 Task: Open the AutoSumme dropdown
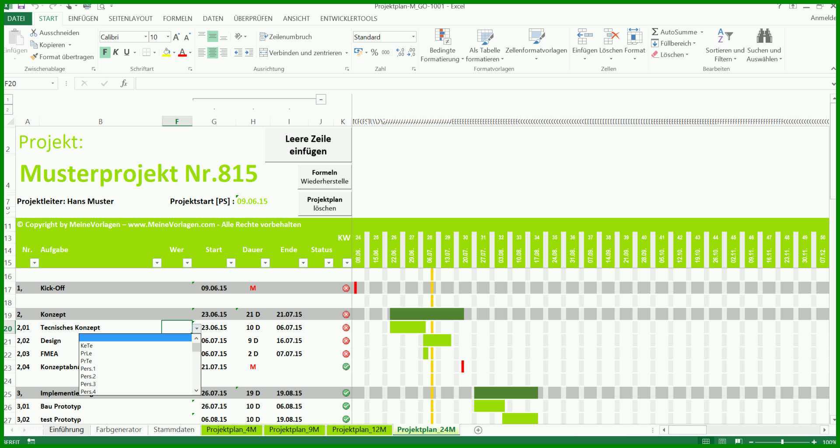[702, 32]
